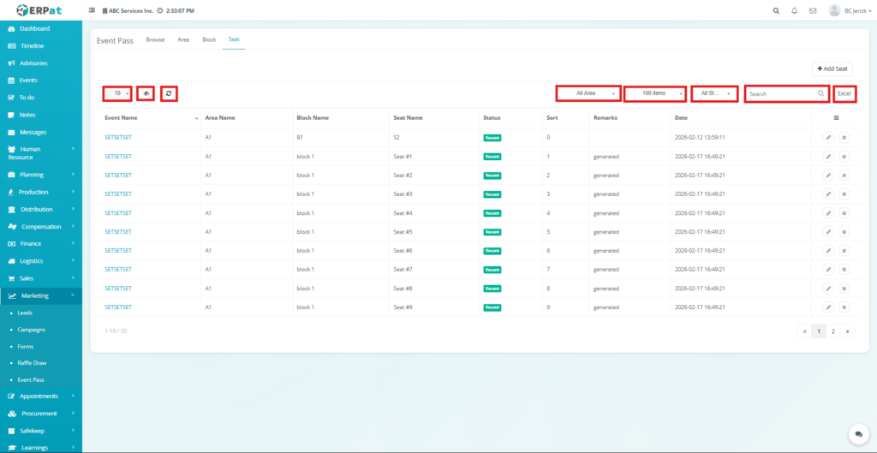Image resolution: width=877 pixels, height=453 pixels.
Task: Change page size dropdown showing 10
Action: point(117,93)
